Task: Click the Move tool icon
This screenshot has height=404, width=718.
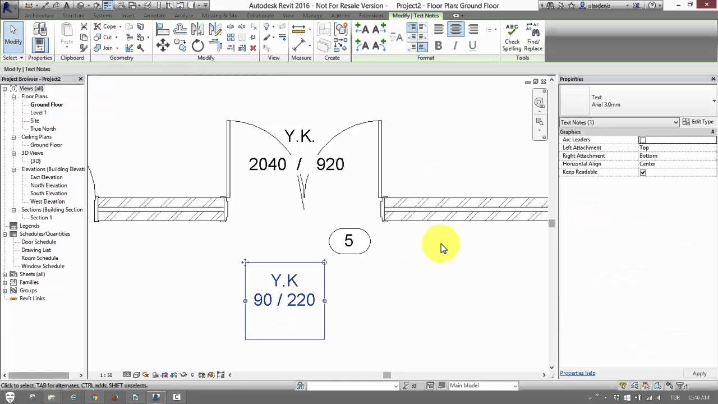Action: [x=163, y=46]
